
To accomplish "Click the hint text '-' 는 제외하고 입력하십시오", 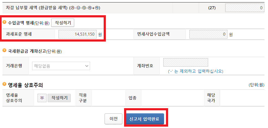I will tap(196, 71).
